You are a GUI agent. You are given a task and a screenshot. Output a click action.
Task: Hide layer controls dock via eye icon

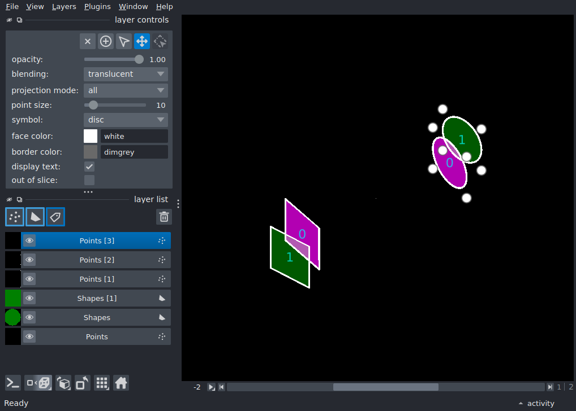(x=9, y=20)
